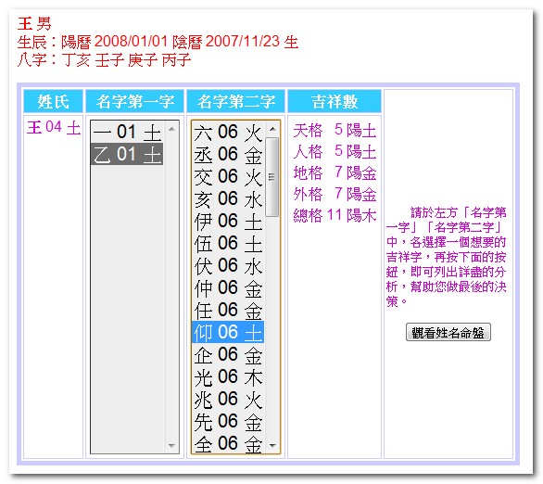
Task: Click the 生辰 birth date line
Action: pos(158,42)
